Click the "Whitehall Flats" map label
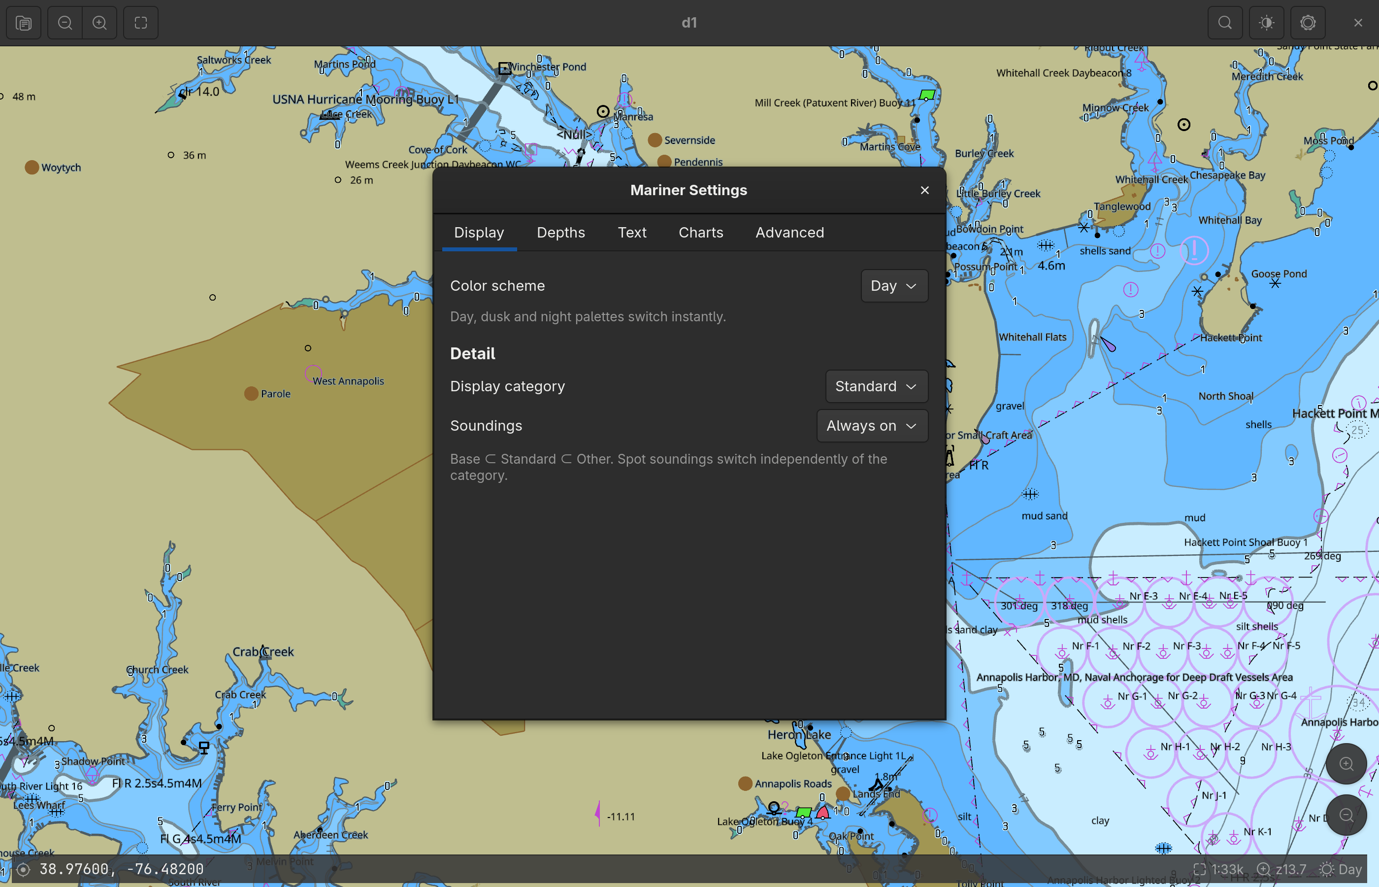The height and width of the screenshot is (887, 1379). click(x=1032, y=337)
